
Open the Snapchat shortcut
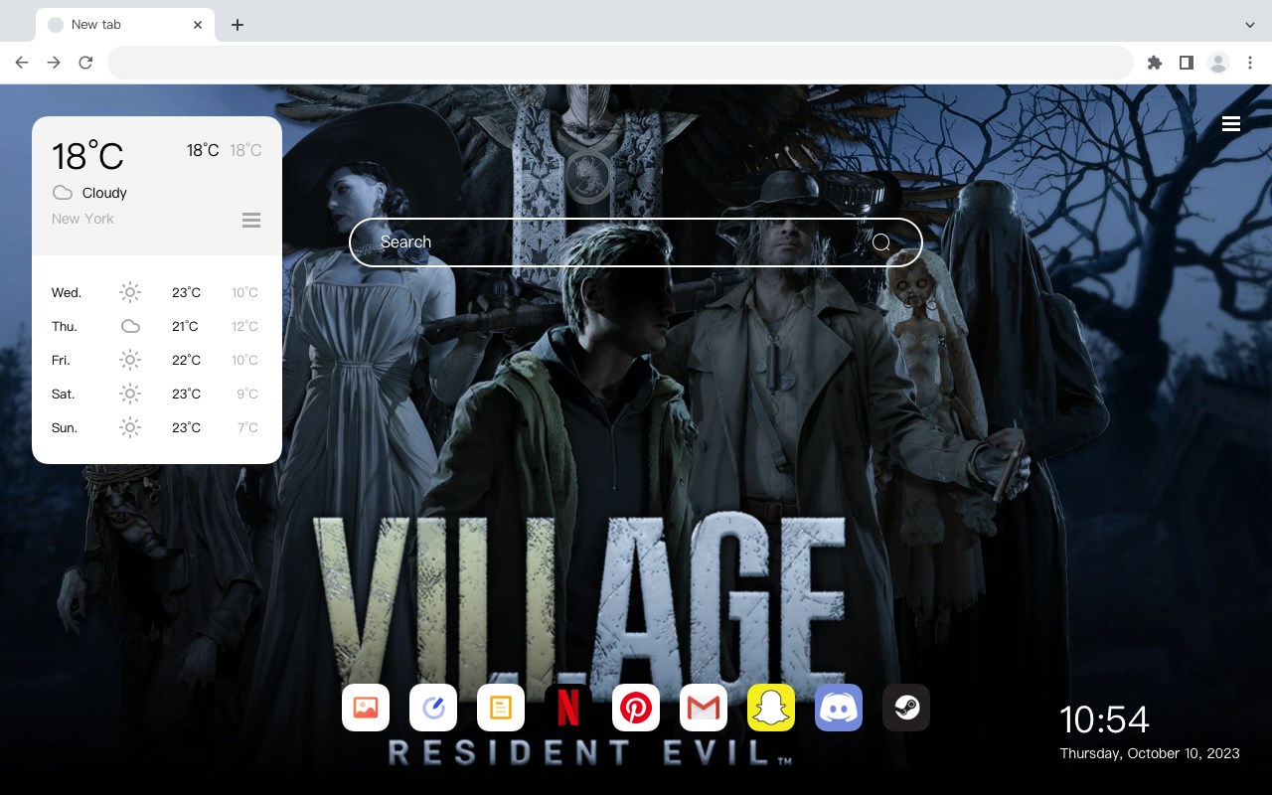(771, 708)
